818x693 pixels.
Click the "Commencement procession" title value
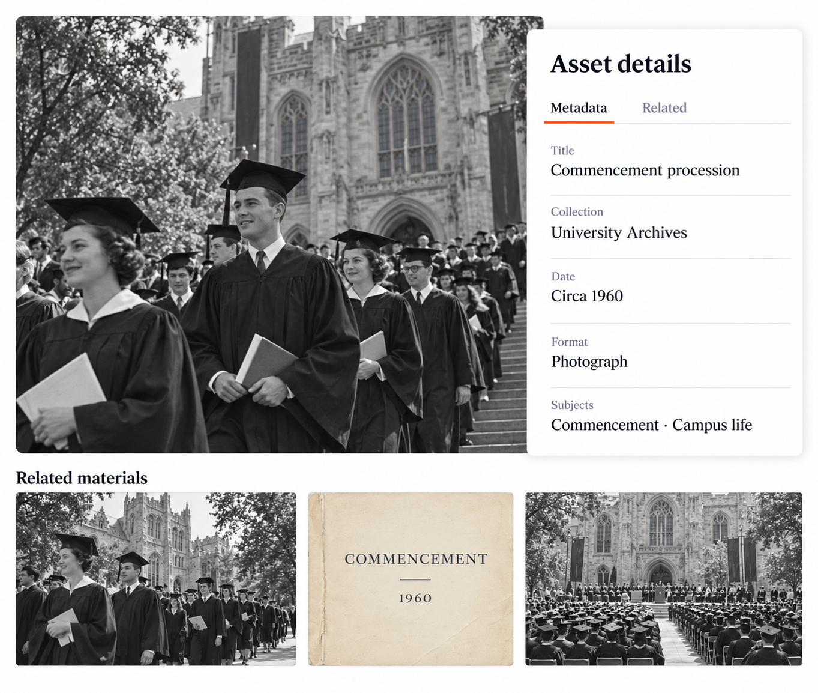click(645, 171)
